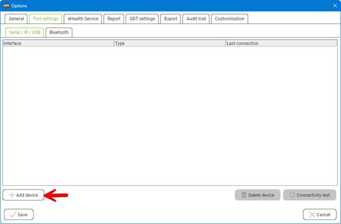Run the Connectivity test button

pos(310,195)
